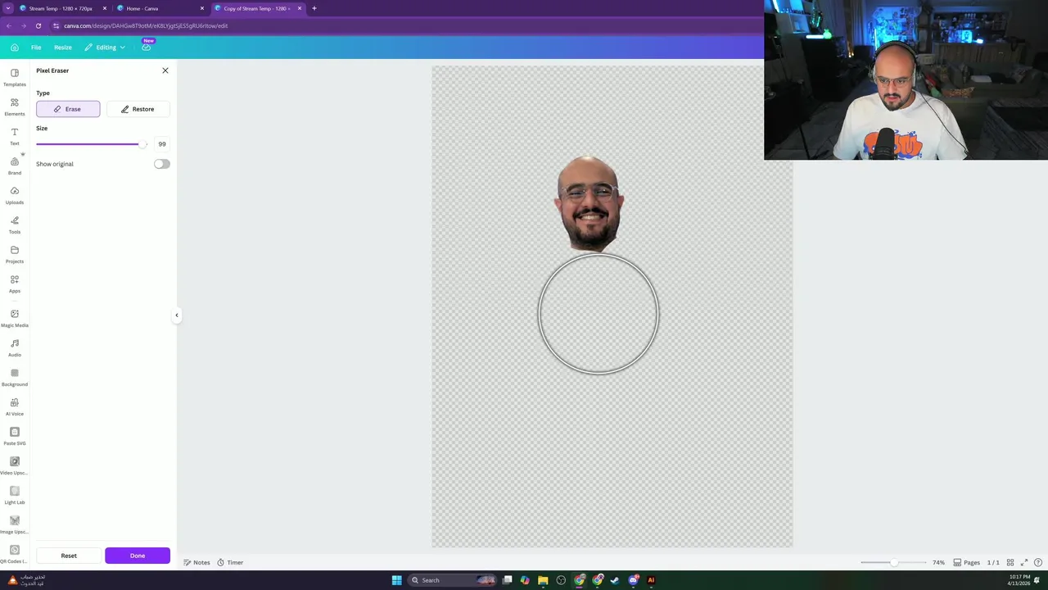Open the Background sidebar panel

coord(14,377)
